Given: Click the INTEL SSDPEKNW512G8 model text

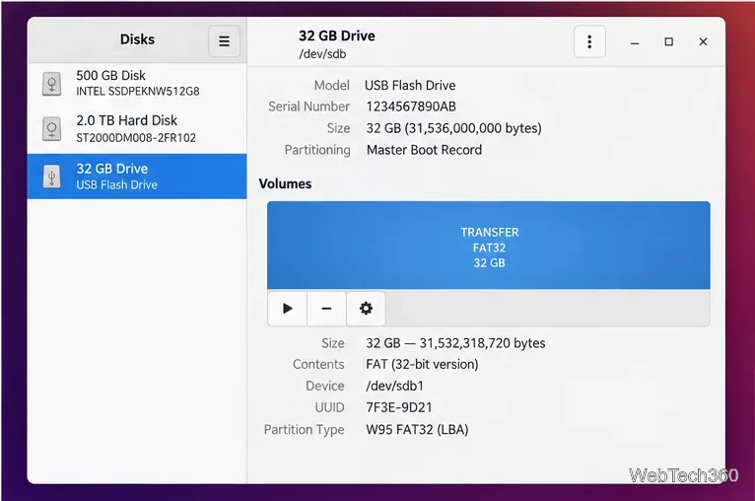Looking at the screenshot, I should click(138, 92).
